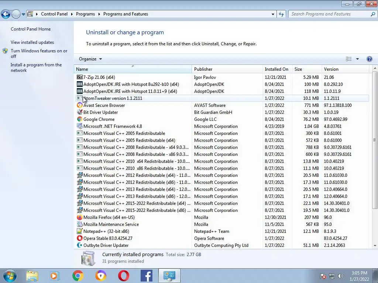
Task: Click the active Control Panel taskbar button
Action: [x=169, y=276]
